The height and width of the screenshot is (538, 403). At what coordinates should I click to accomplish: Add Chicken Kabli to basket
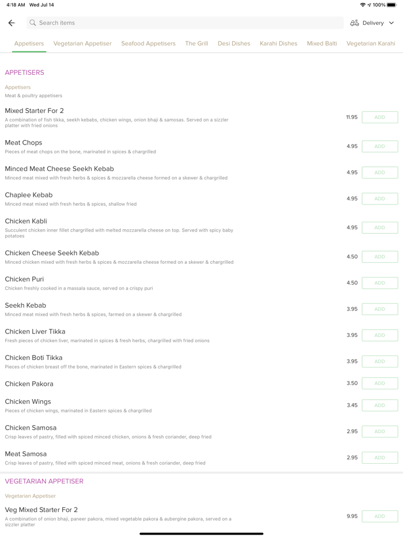coord(379,228)
